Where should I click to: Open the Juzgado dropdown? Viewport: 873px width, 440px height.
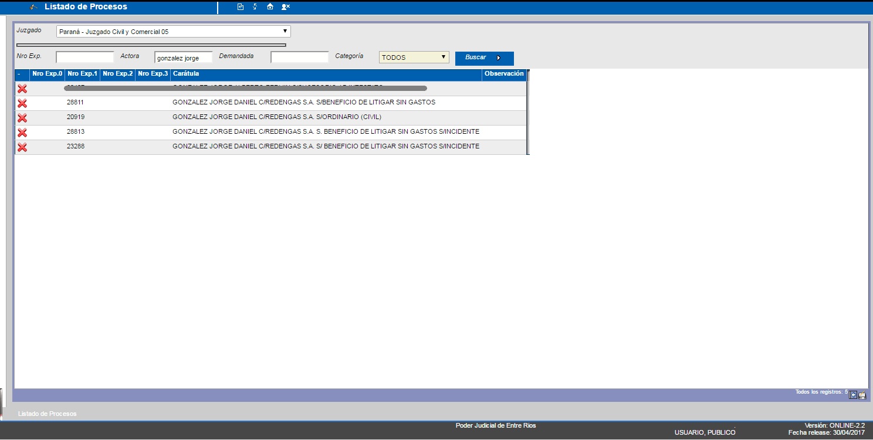pos(173,32)
